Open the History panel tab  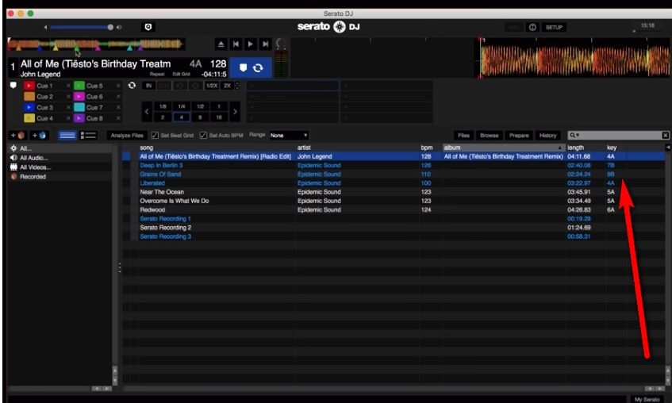(x=547, y=136)
